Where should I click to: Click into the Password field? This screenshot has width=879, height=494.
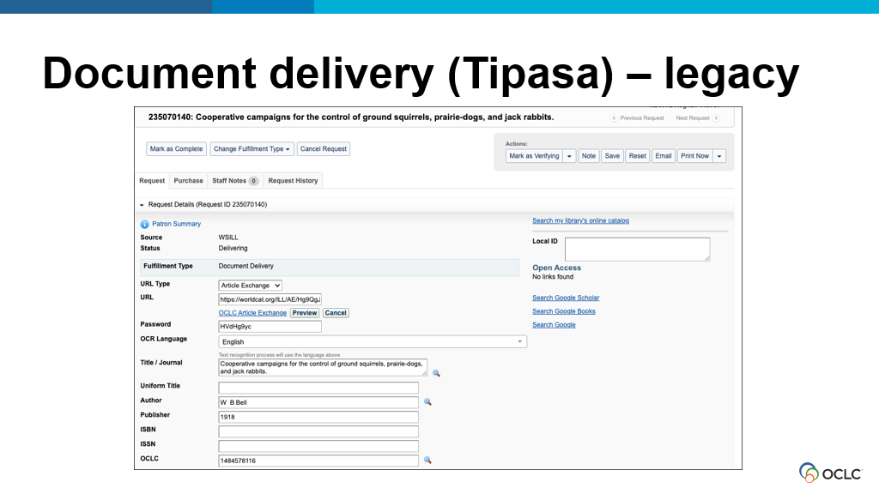pyautogui.click(x=270, y=327)
